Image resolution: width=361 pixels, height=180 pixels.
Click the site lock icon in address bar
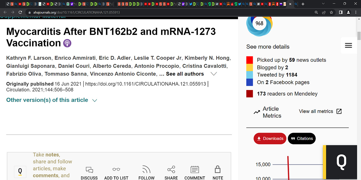click(30, 12)
